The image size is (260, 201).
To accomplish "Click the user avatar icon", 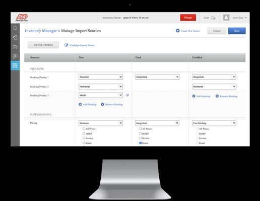I will tap(226, 18).
